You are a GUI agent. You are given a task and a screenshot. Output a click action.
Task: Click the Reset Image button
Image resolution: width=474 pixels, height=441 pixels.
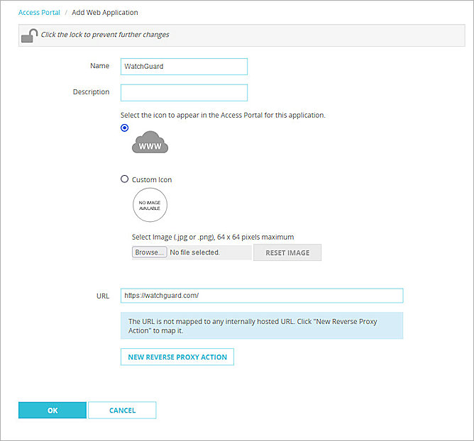click(287, 252)
